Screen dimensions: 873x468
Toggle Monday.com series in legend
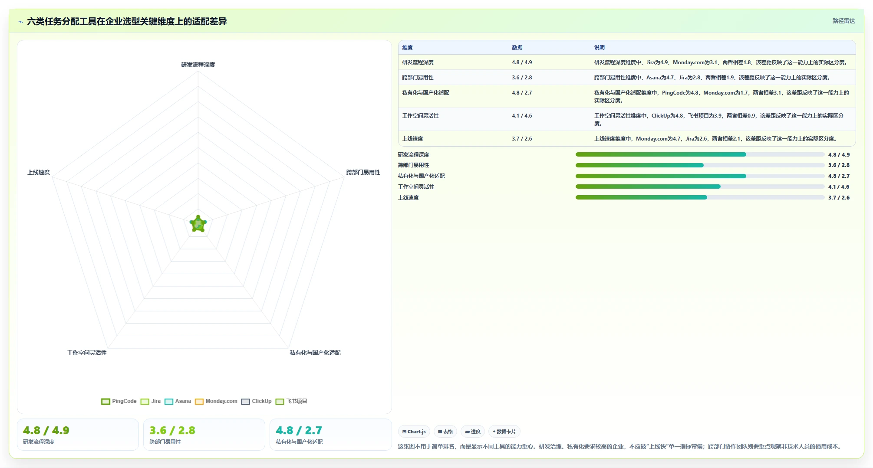[216, 401]
